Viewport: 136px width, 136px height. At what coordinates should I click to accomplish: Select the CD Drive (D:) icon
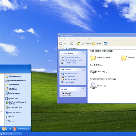click(x=93, y=86)
